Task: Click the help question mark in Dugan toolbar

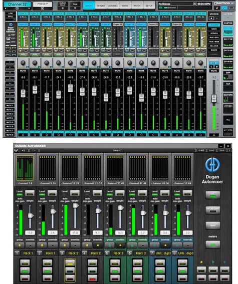Action: [x=229, y=150]
